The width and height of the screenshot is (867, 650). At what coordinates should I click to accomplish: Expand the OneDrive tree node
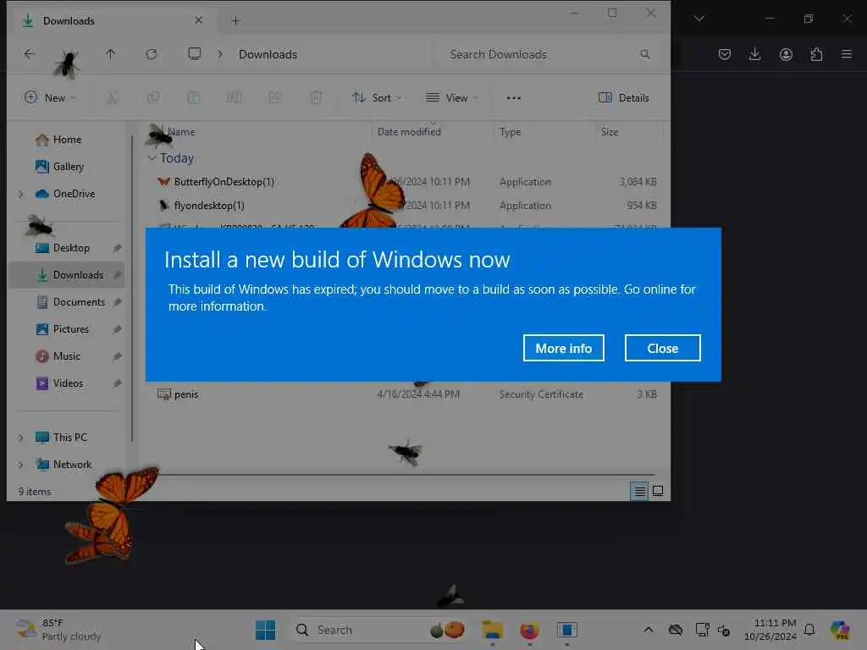pyautogui.click(x=21, y=194)
